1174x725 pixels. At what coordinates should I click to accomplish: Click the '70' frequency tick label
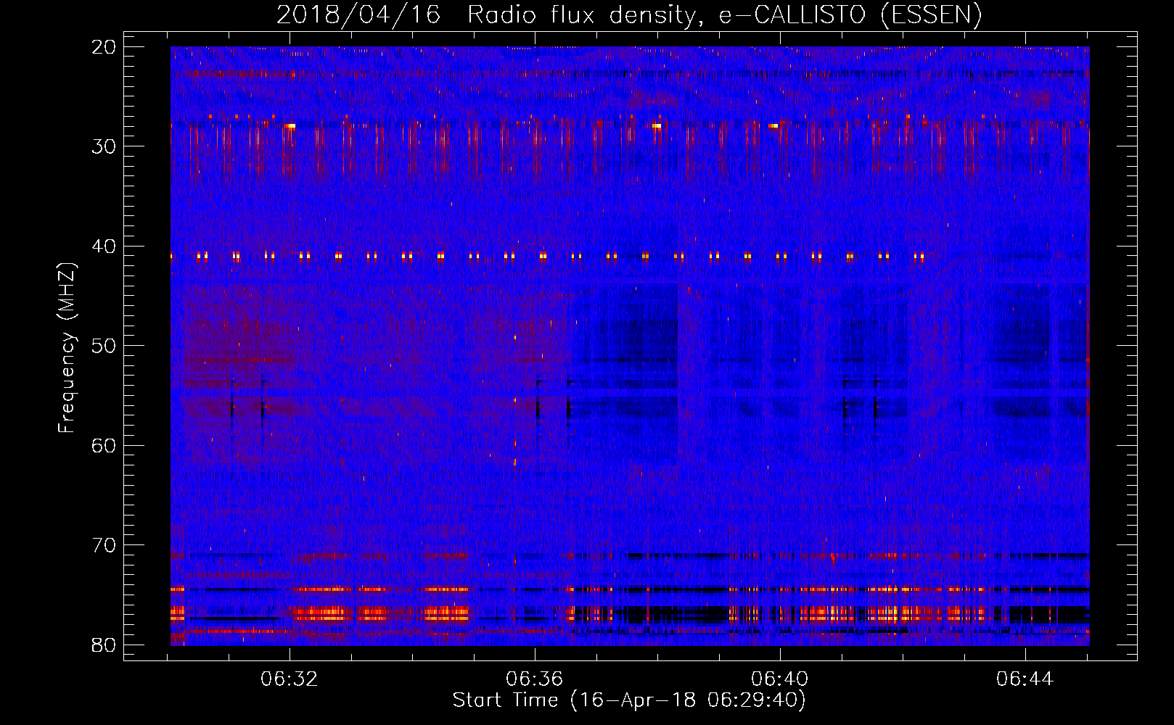[104, 545]
